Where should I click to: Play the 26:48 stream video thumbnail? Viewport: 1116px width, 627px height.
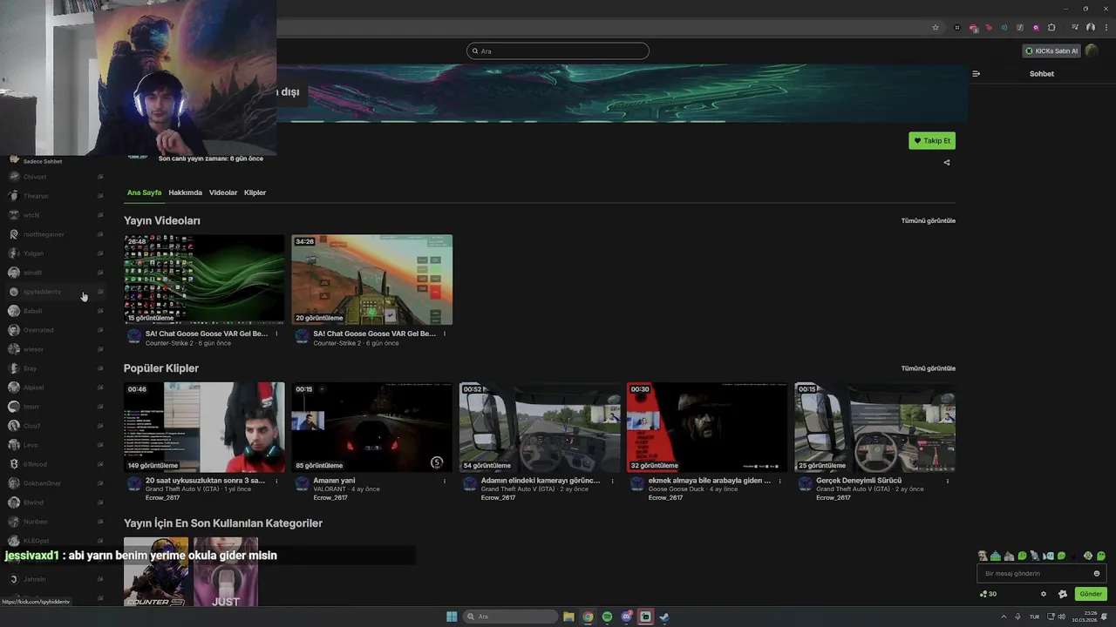click(204, 280)
